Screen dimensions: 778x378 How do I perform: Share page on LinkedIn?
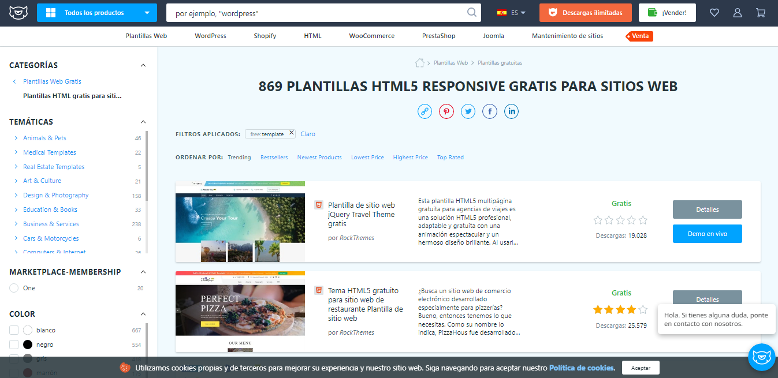(x=511, y=111)
